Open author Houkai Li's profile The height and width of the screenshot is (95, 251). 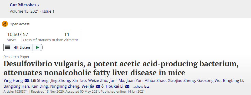(x=114, y=87)
